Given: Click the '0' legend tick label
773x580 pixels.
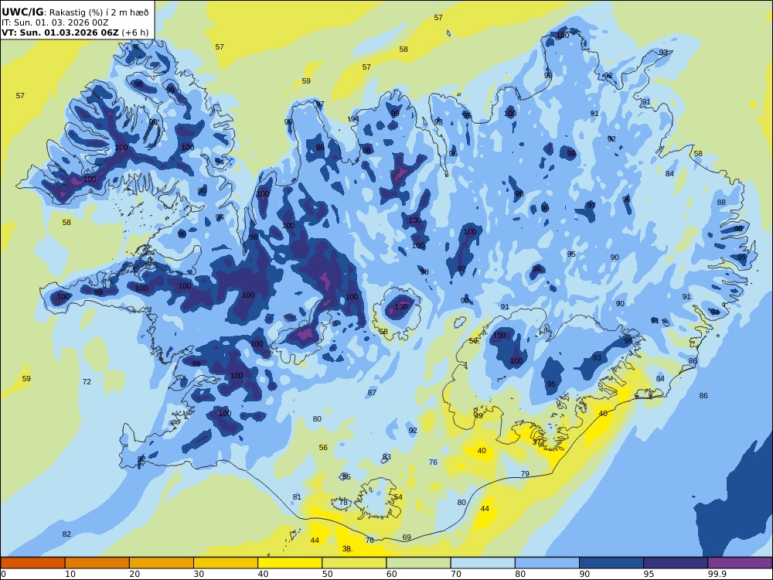Looking at the screenshot, I should pos(3,574).
